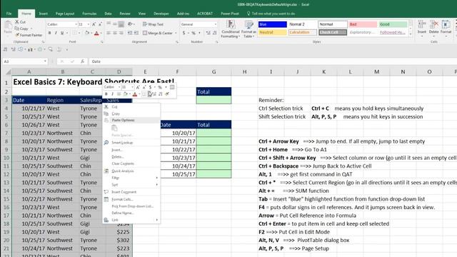Screen dimensions: 457x257
Task: Click the Insert Function fx icon
Action: tap(83, 61)
